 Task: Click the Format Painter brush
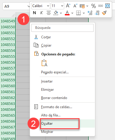click(x=104, y=13)
